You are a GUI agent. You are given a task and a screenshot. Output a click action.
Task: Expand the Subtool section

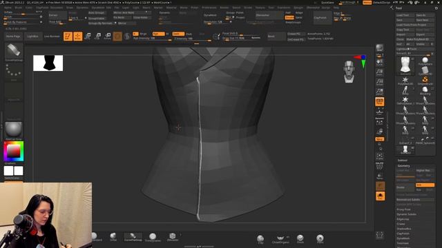coord(402,161)
